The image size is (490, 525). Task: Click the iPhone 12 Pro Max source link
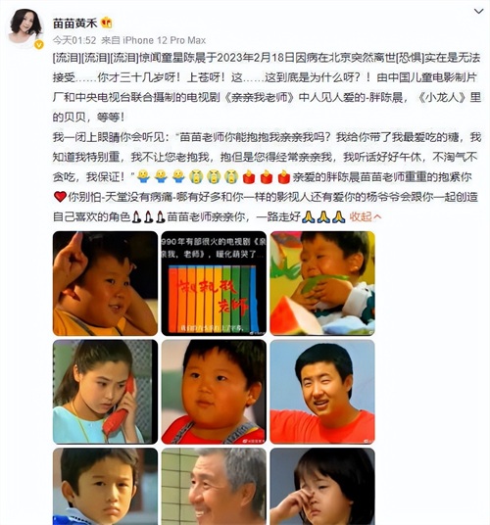click(x=164, y=40)
